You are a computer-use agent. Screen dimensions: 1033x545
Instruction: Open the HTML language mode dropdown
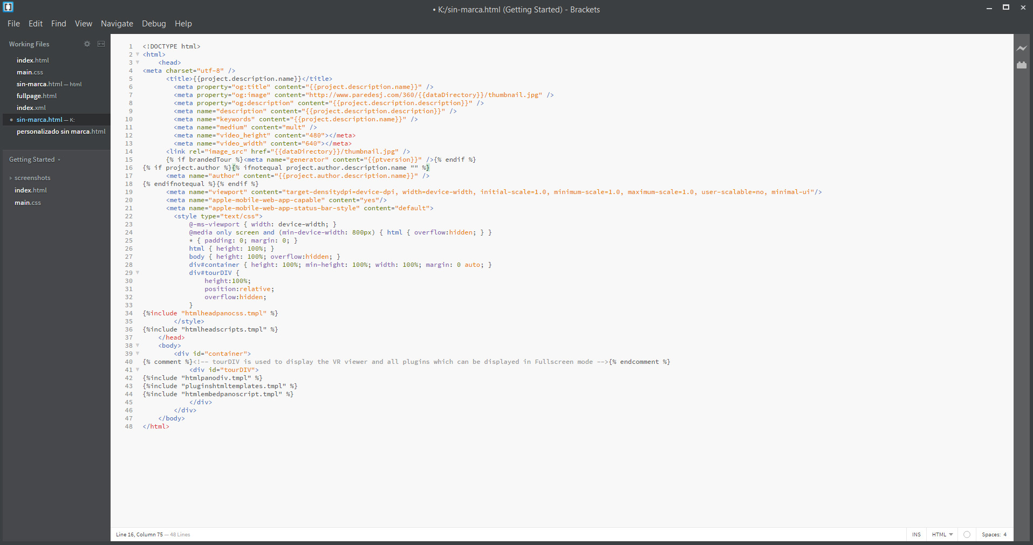pyautogui.click(x=942, y=535)
